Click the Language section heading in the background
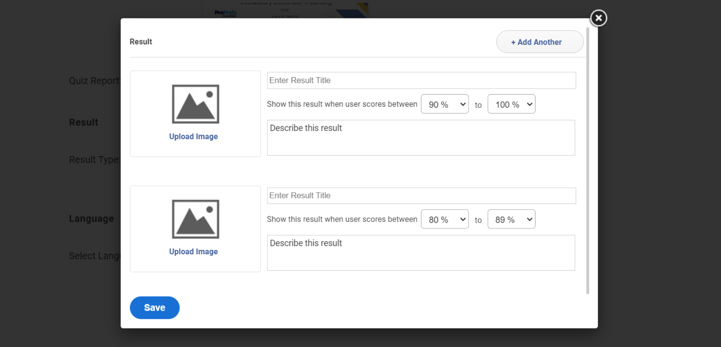 click(x=91, y=219)
